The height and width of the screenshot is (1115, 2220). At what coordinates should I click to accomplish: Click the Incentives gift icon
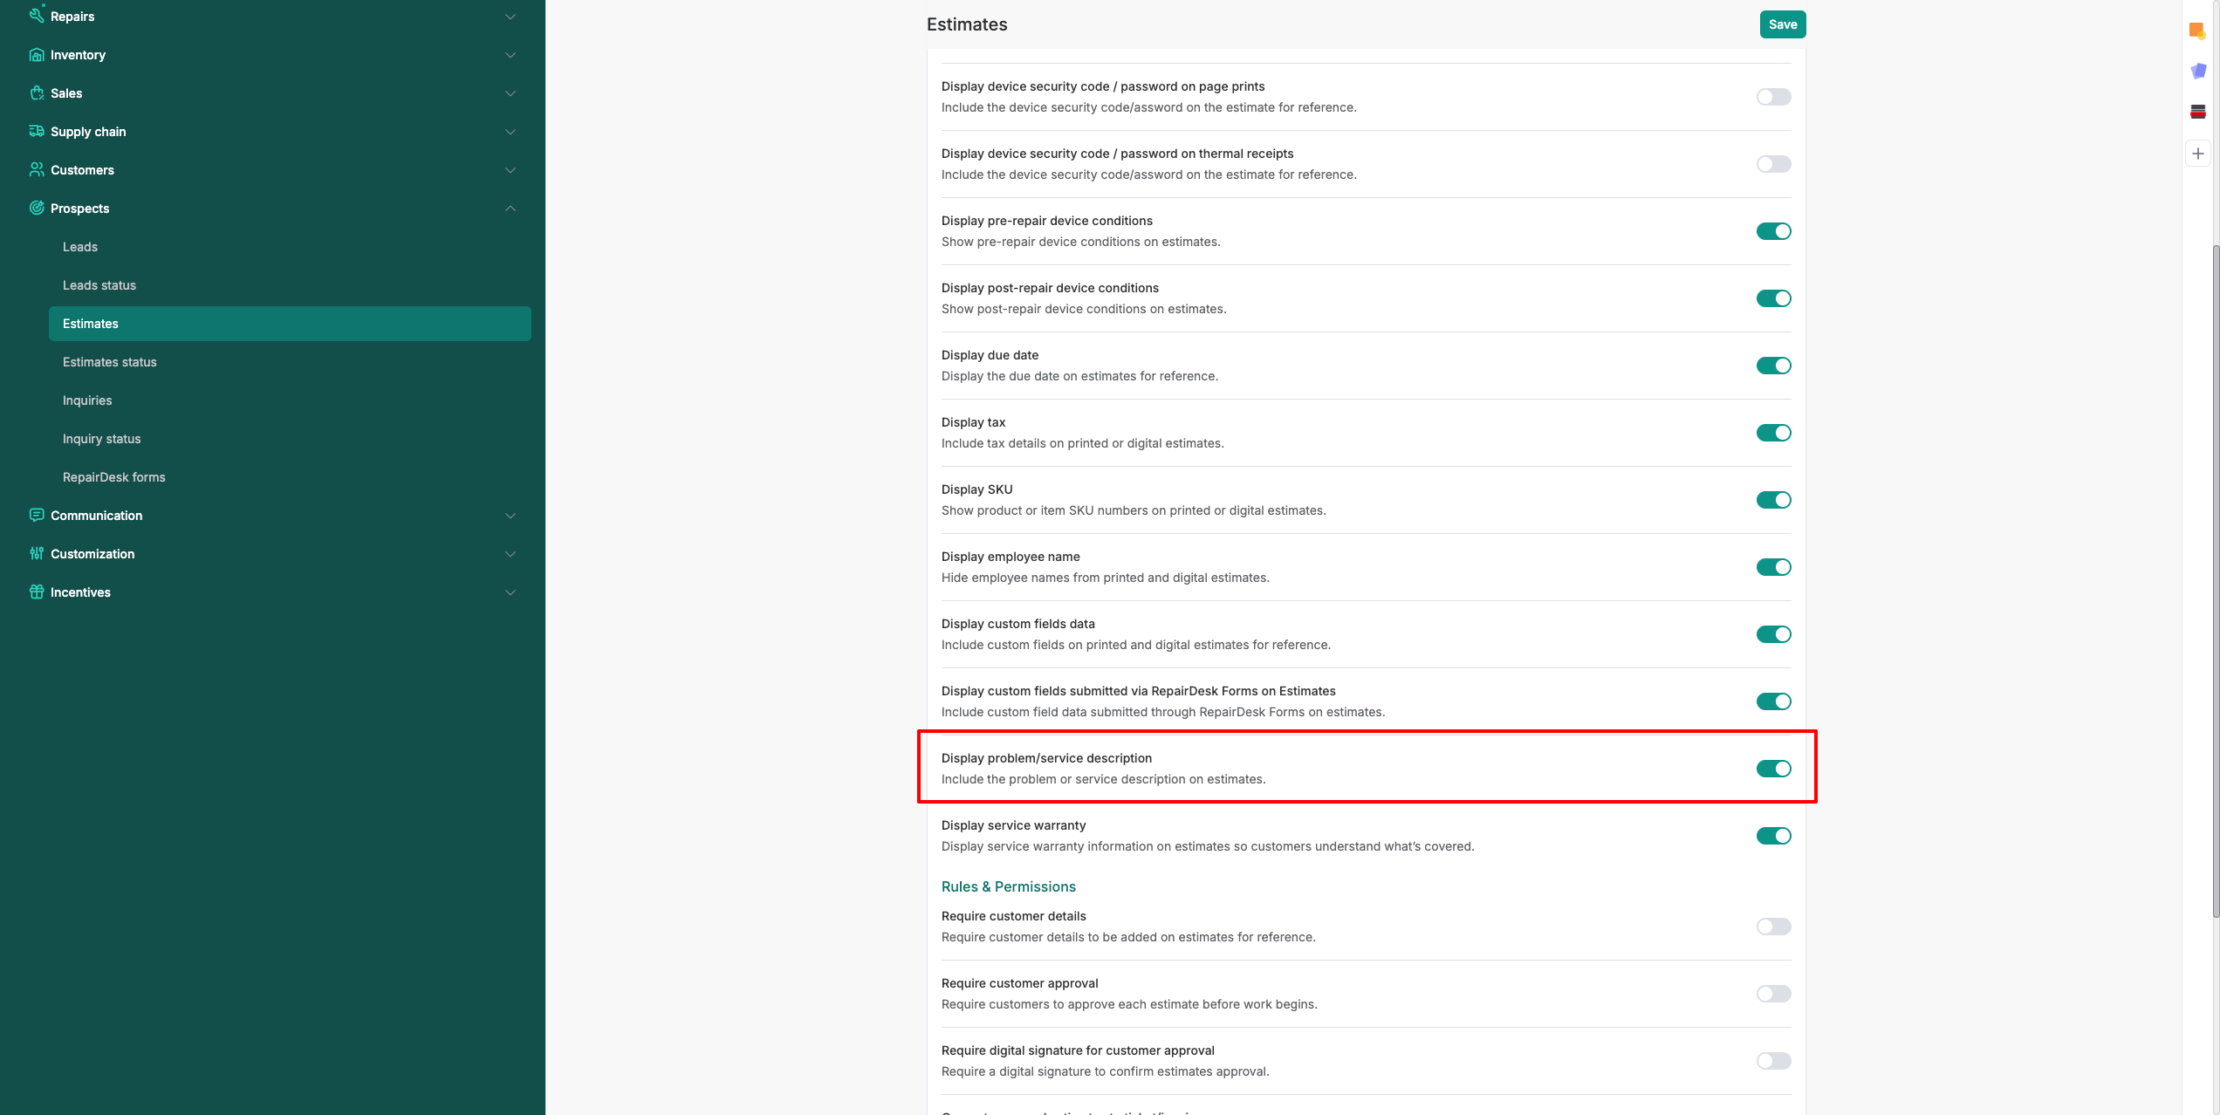point(37,592)
